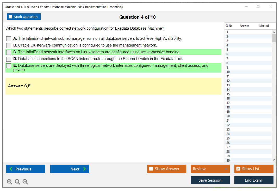Select option B about Clusterware communication
Image resolution: width=280 pixels, height=191 pixels.
[9, 45]
